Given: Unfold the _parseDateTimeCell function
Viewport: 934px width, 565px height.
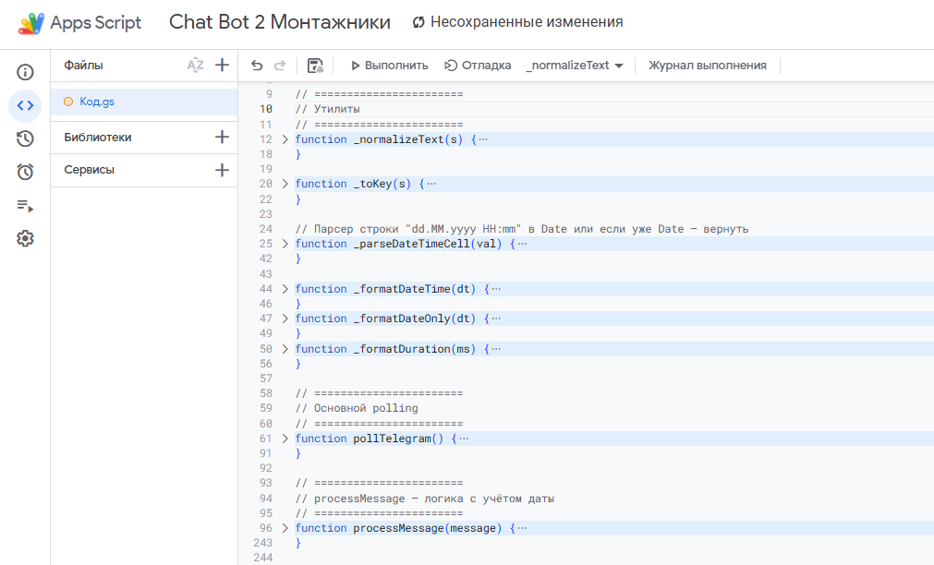Looking at the screenshot, I should pyautogui.click(x=285, y=244).
